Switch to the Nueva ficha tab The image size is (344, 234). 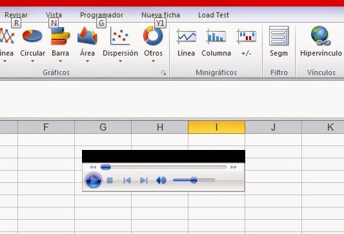(161, 15)
